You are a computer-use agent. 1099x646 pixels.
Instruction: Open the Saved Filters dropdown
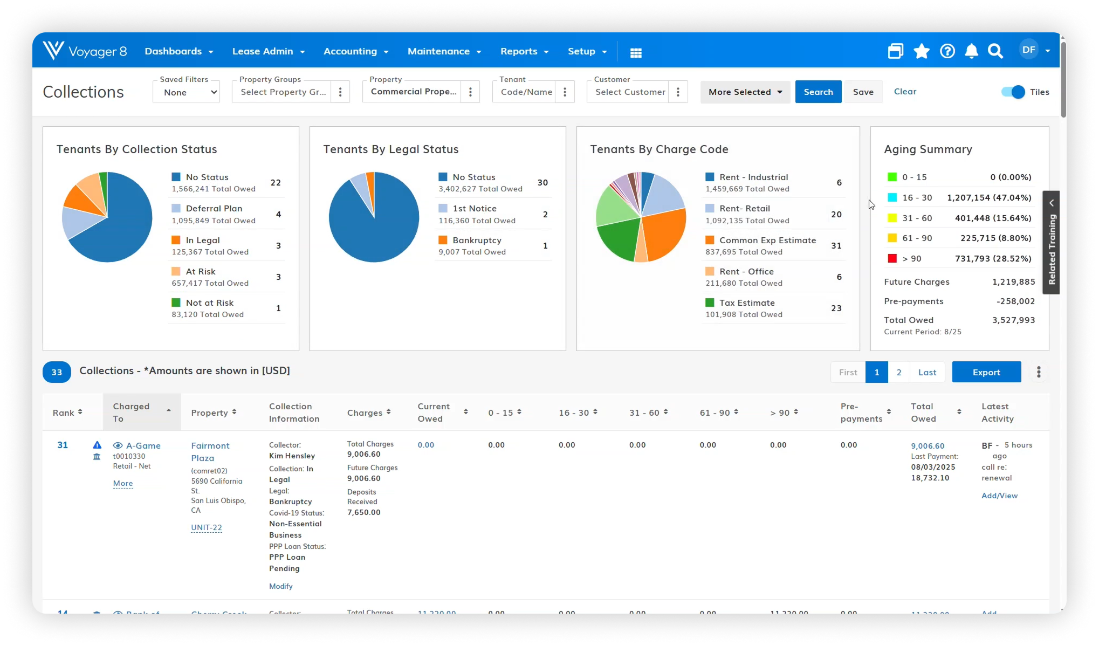(x=186, y=92)
